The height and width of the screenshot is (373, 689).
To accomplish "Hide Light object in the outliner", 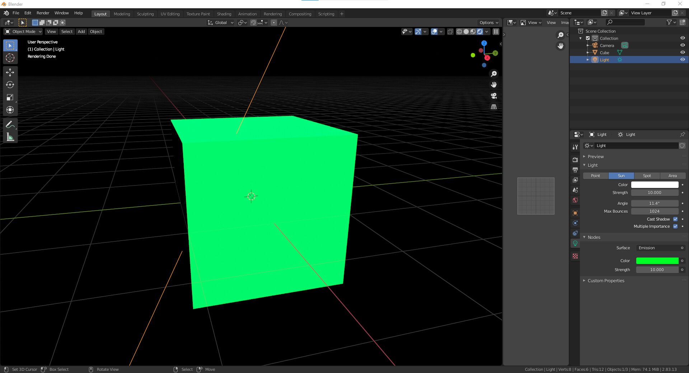I will [683, 60].
